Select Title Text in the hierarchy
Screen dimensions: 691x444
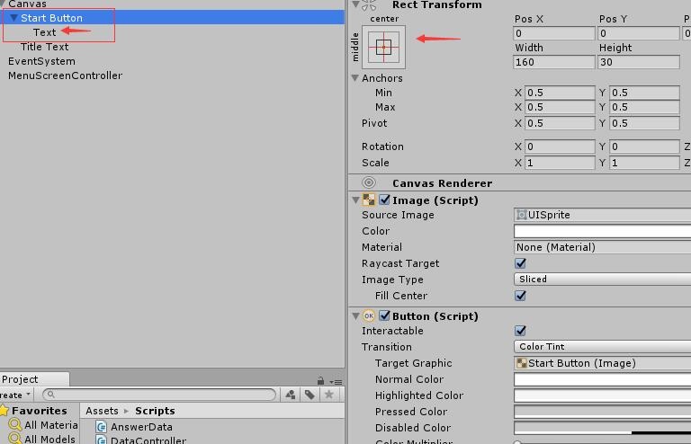click(44, 47)
